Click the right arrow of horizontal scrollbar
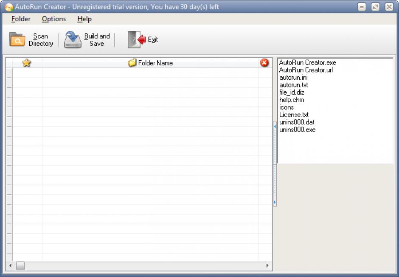399x277 pixels. (267, 266)
